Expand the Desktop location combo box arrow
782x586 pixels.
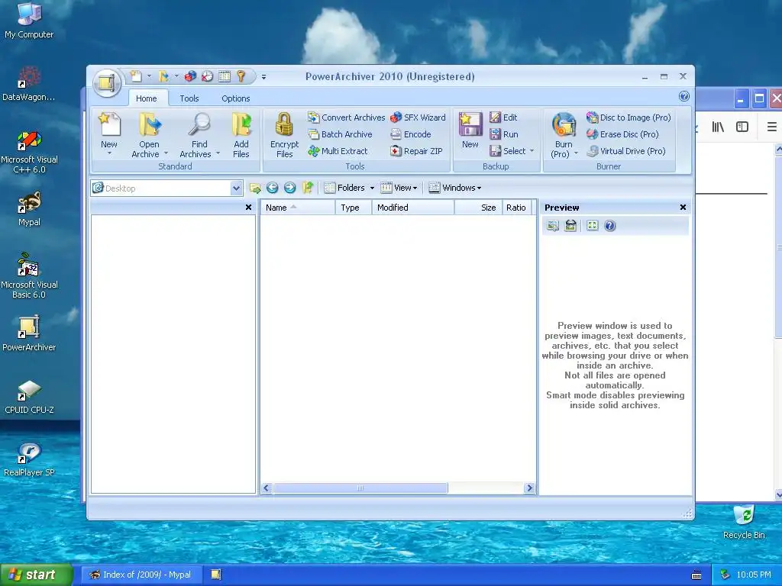[x=236, y=188]
